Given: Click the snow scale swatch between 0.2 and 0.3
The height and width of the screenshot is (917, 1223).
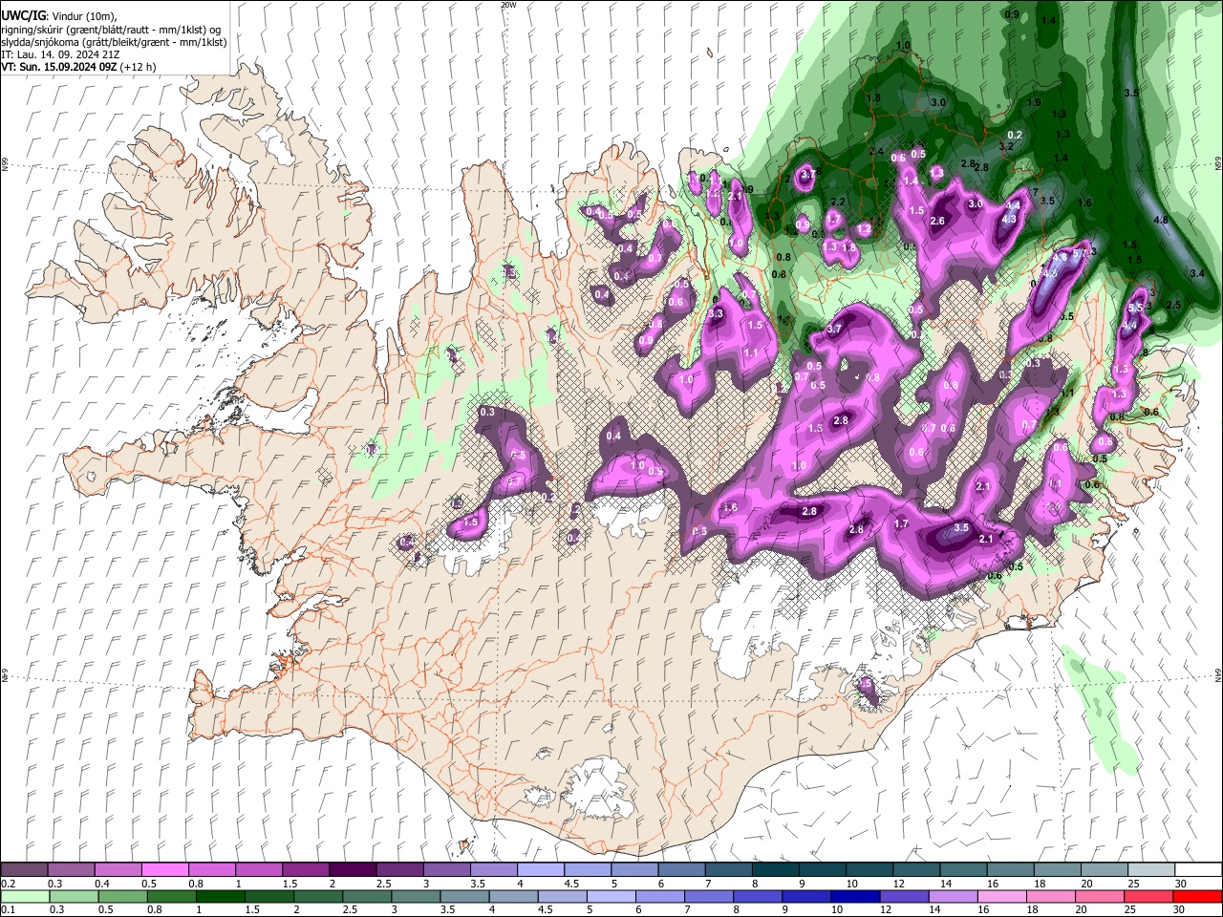Looking at the screenshot, I should [x=24, y=870].
